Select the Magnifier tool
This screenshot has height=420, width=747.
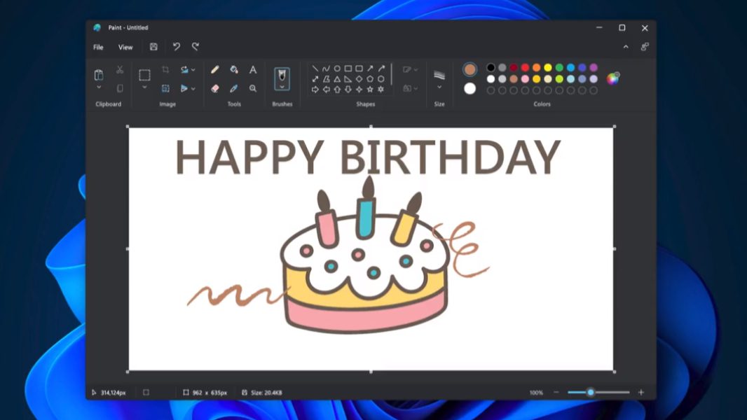(253, 88)
